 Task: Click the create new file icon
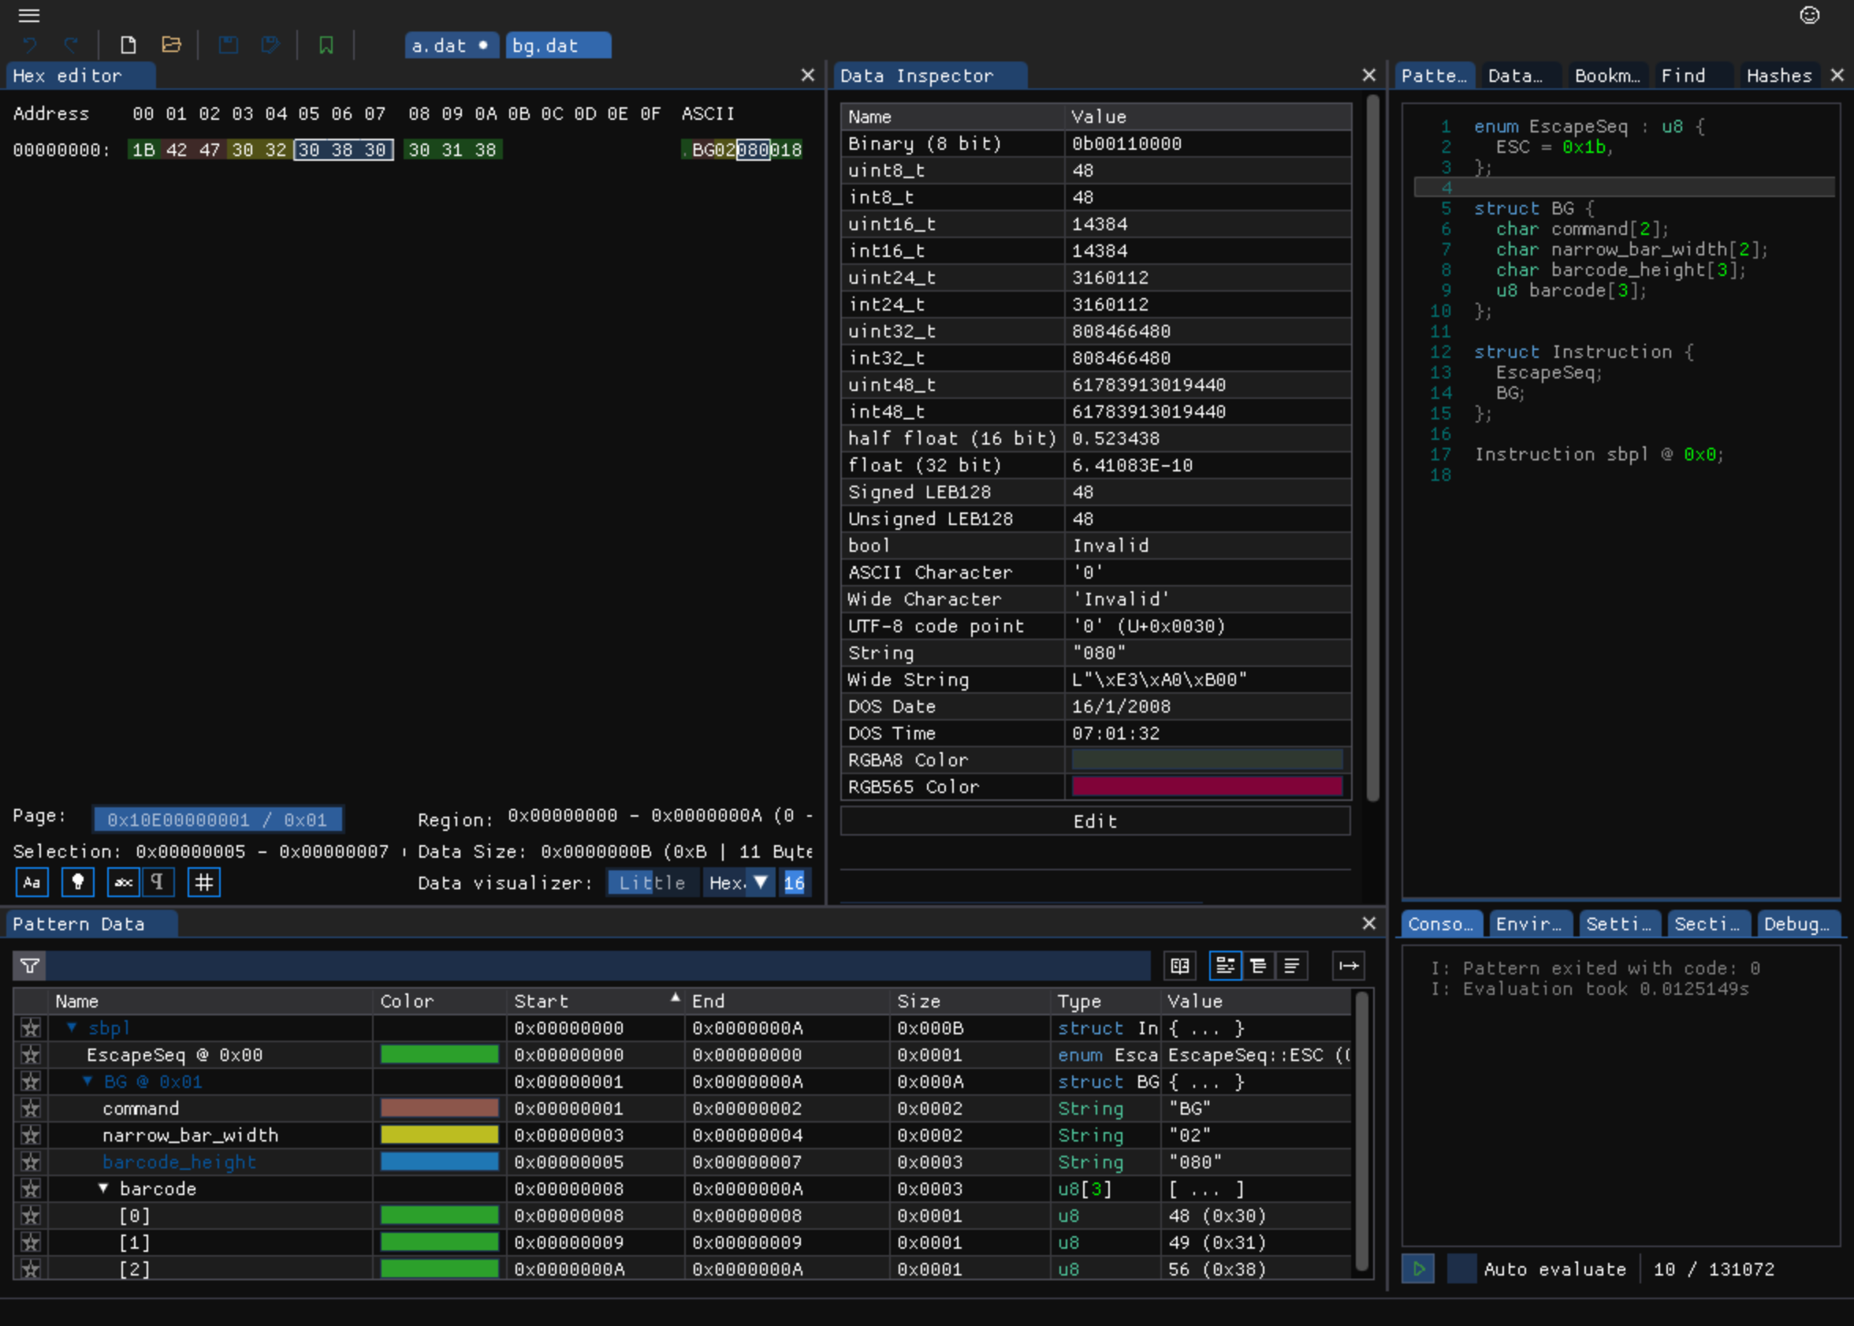pos(128,45)
